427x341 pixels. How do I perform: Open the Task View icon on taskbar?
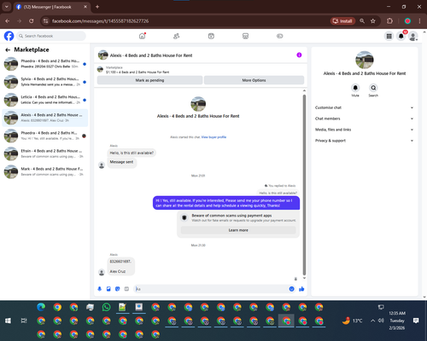tap(24, 321)
